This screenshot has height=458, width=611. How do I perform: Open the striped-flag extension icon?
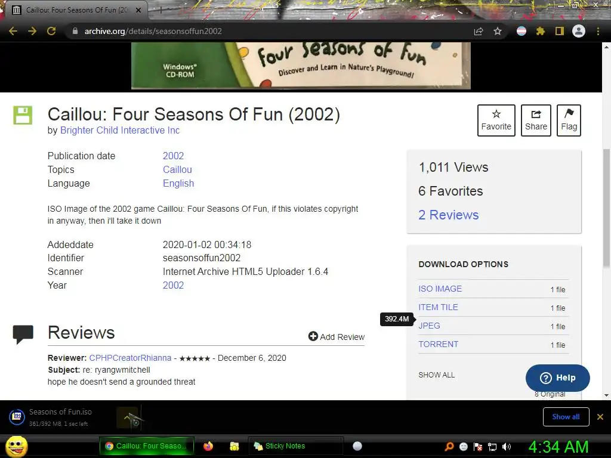[x=521, y=31]
